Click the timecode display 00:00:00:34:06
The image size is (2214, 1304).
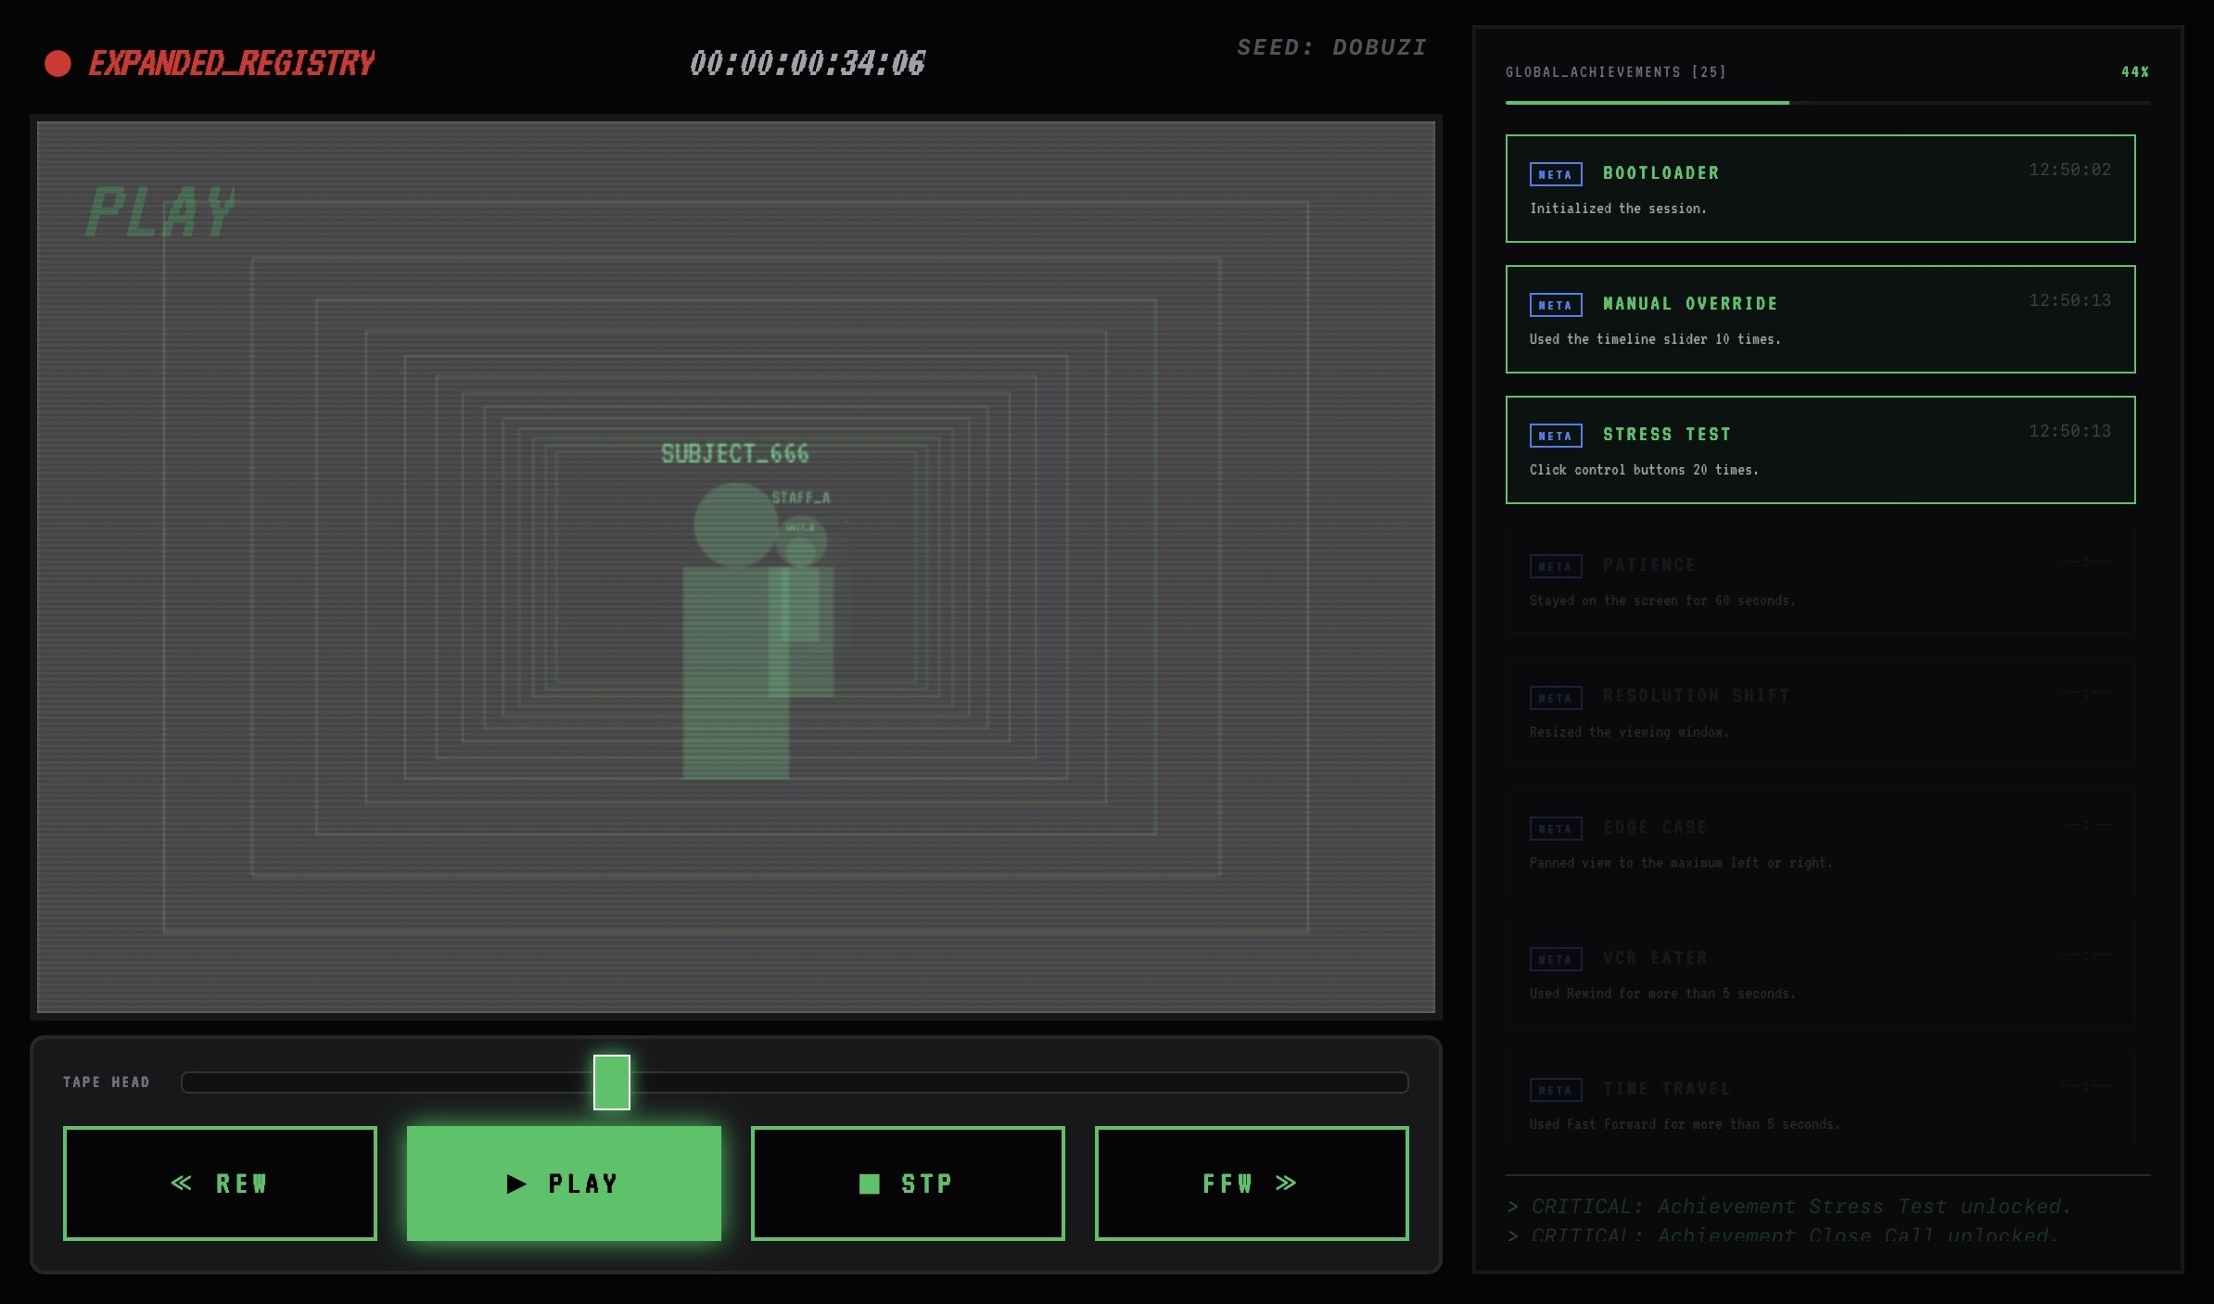coord(807,63)
